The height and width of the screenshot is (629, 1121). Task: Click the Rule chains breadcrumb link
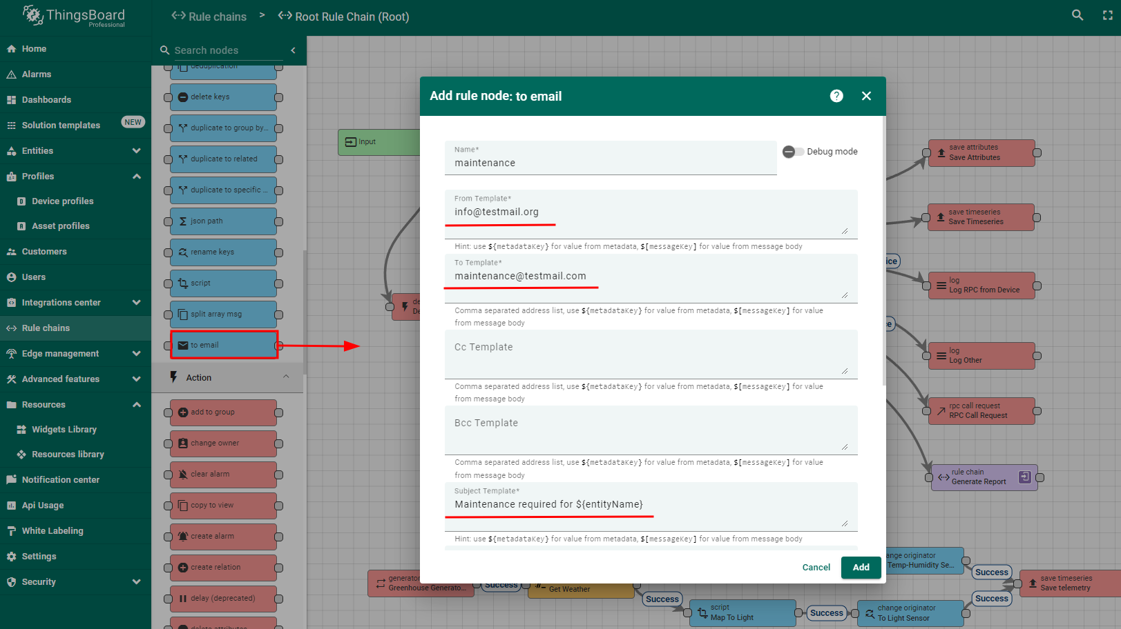point(209,17)
